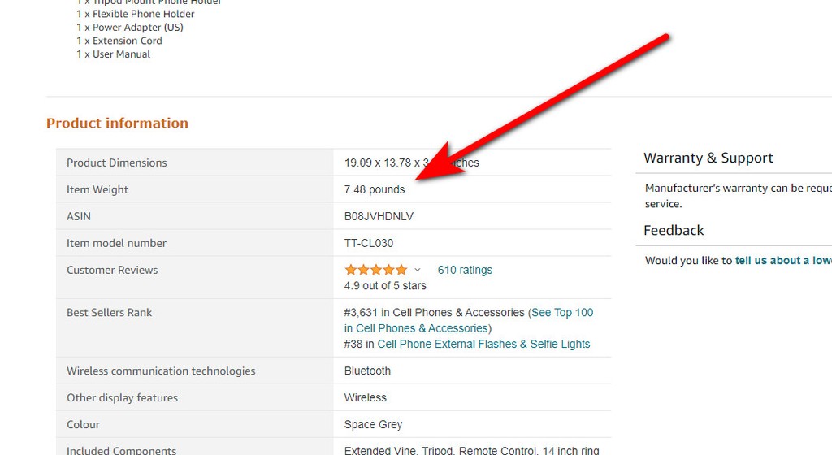
Task: Click the 4.9 out of 5 stars text
Action: 385,286
